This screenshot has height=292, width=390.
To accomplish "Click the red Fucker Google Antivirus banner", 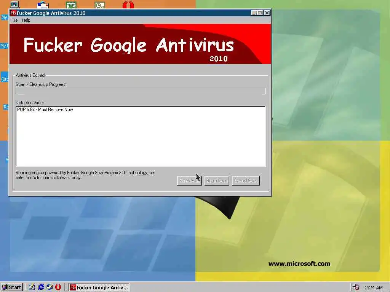I will click(x=140, y=44).
